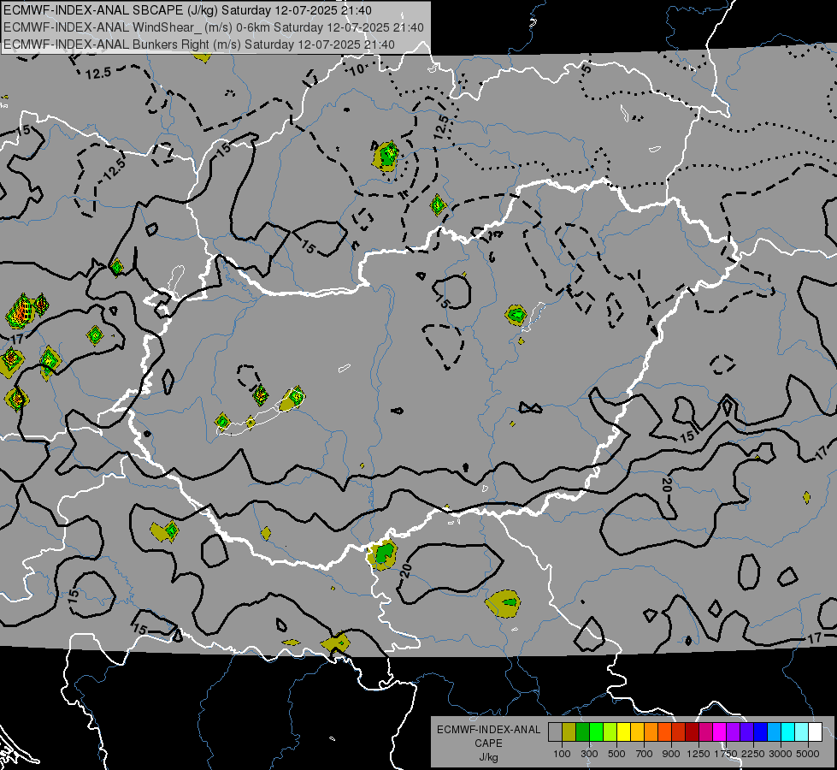Screen dimensions: 837x770
Task: Click the dotted contour label 5
Action: [x=586, y=68]
